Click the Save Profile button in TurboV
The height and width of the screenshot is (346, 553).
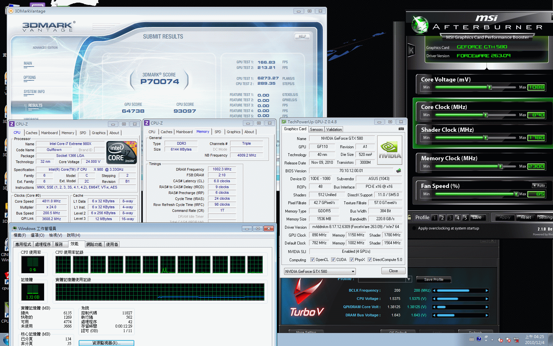[x=434, y=279]
